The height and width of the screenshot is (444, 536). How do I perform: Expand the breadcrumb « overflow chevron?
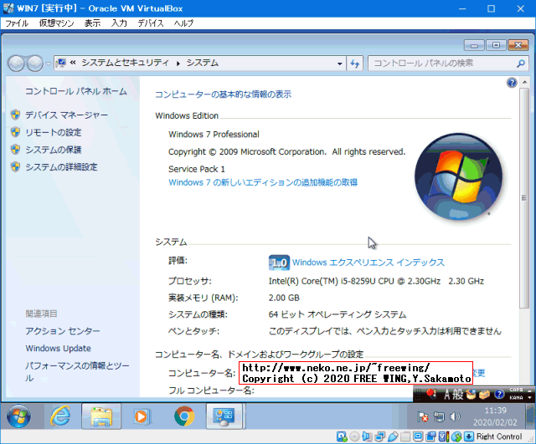(x=73, y=63)
